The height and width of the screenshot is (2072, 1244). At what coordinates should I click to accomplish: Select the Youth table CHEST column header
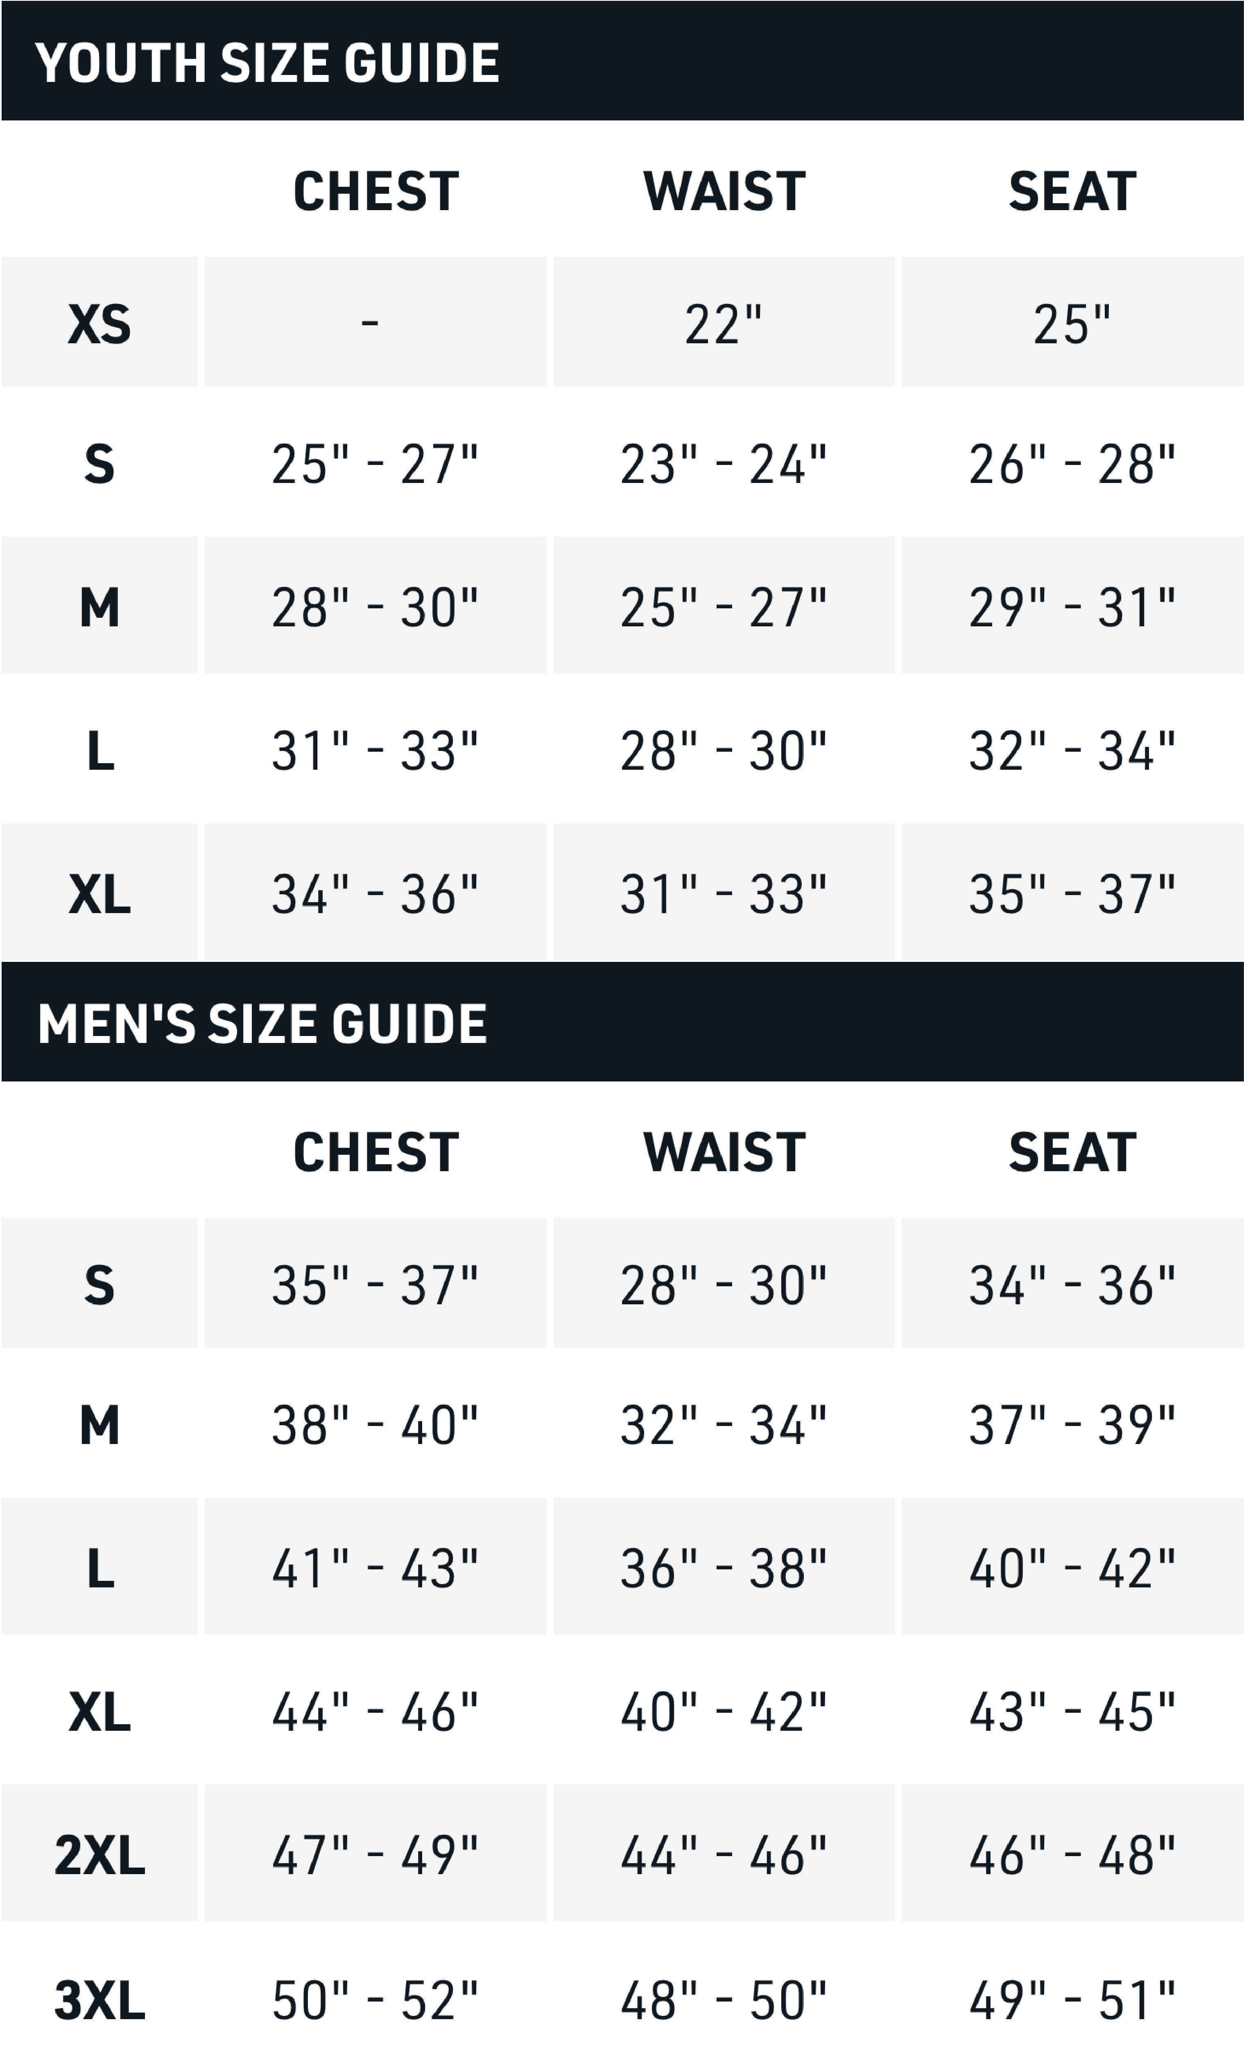click(x=375, y=191)
